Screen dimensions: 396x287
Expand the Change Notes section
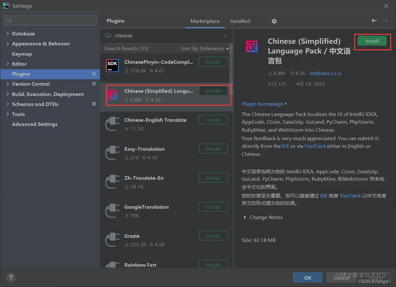coord(245,217)
